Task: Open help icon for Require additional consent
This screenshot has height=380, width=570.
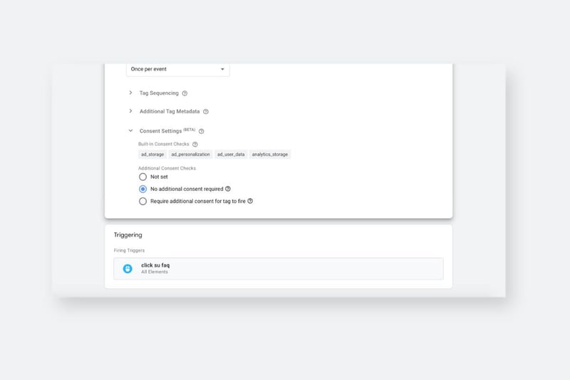Action: pos(250,201)
